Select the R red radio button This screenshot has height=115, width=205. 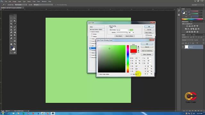coord(131,66)
